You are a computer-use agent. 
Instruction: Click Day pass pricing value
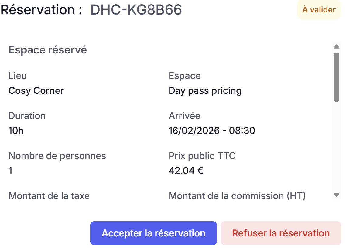[205, 90]
